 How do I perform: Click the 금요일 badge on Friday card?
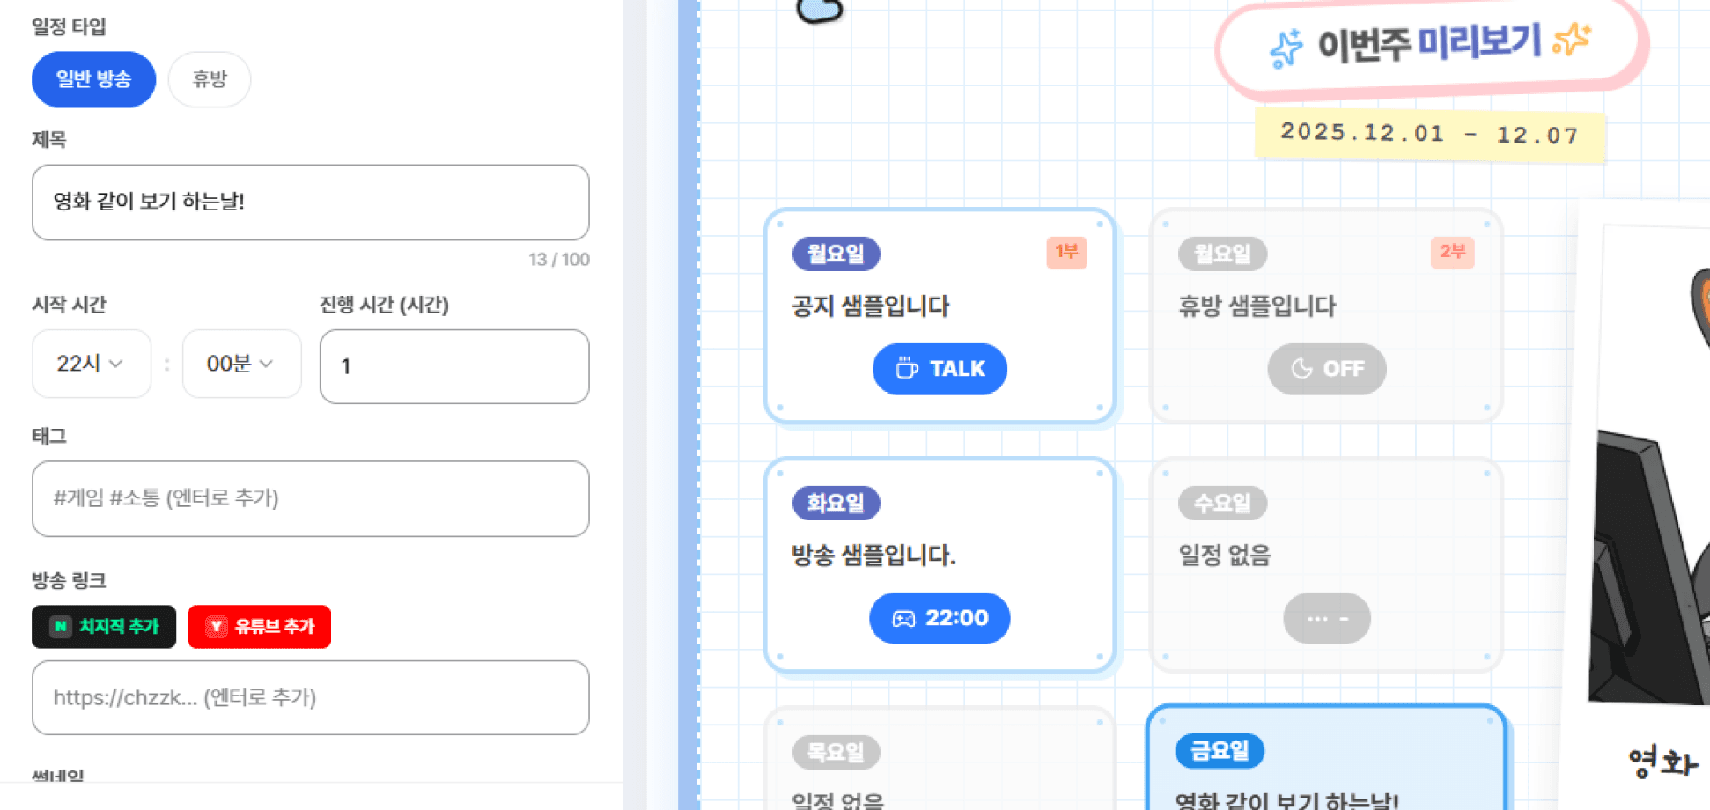click(x=1220, y=750)
